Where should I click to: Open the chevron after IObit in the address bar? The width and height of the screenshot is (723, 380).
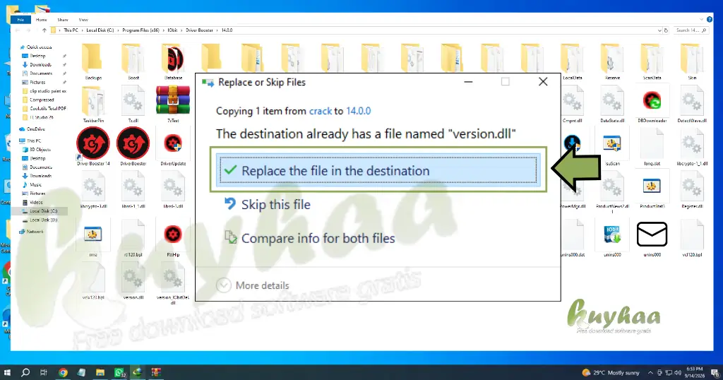coord(181,30)
